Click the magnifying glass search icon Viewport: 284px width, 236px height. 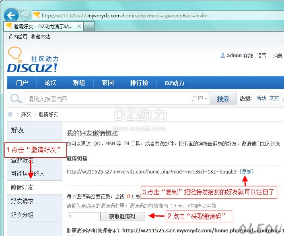click(x=16, y=99)
